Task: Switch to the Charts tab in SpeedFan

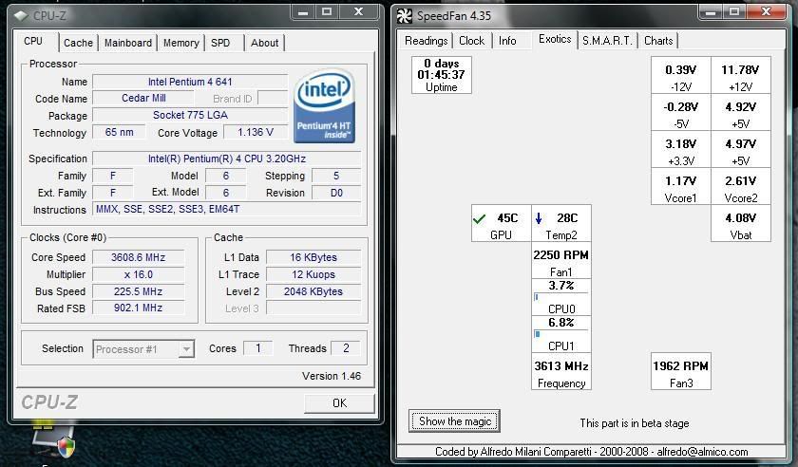Action: coord(658,41)
